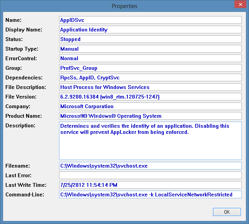Select the File Description field Host Process
Screen dimensions: 249x224
(x=150, y=87)
